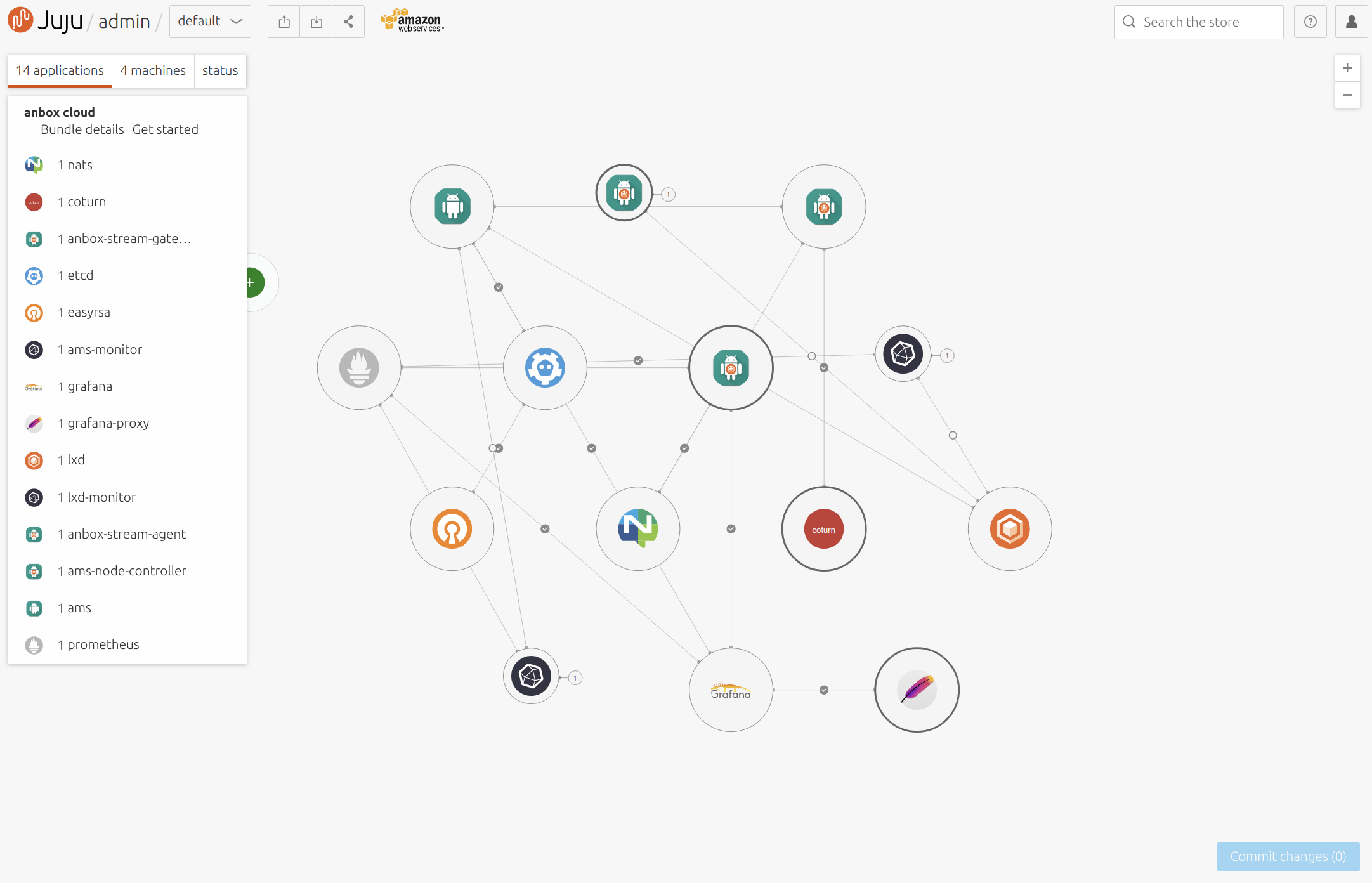Click the help question mark icon
This screenshot has height=883, width=1372.
1310,20
